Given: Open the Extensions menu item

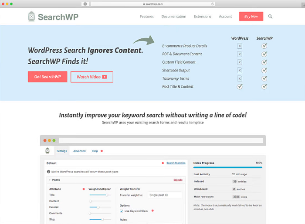Looking at the screenshot, I should [203, 17].
